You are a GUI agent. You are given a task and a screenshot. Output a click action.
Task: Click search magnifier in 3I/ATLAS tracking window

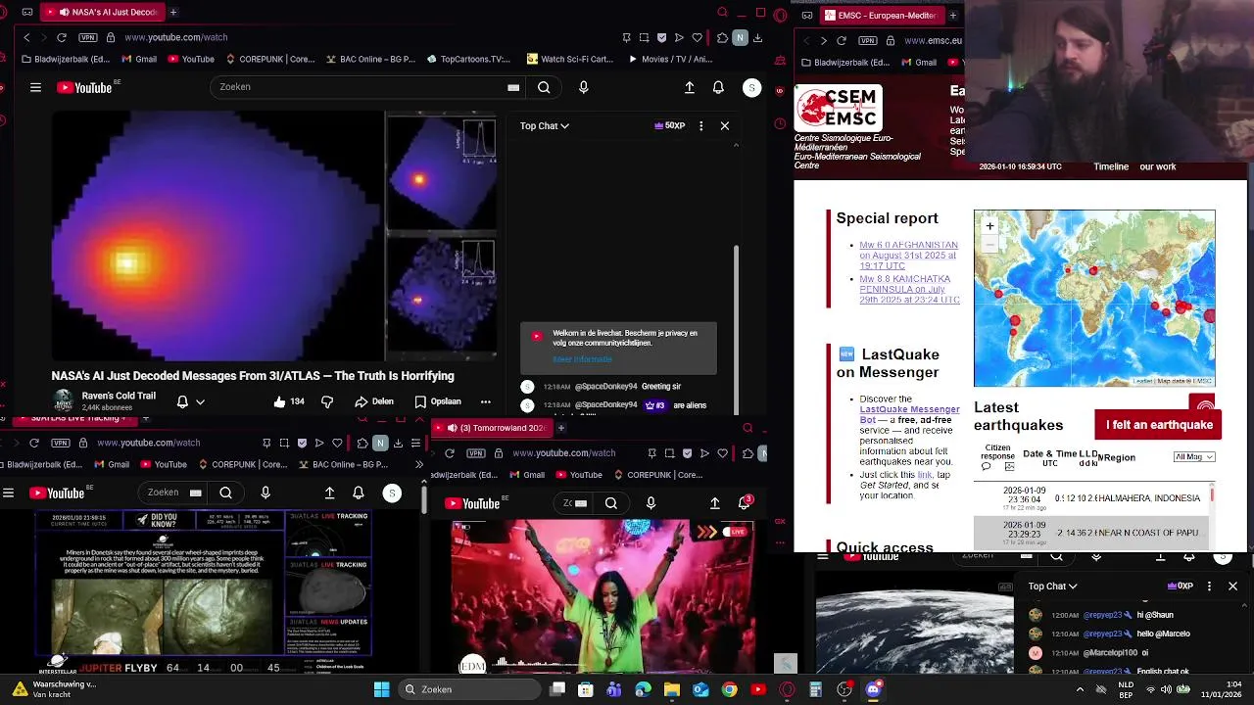(x=225, y=493)
